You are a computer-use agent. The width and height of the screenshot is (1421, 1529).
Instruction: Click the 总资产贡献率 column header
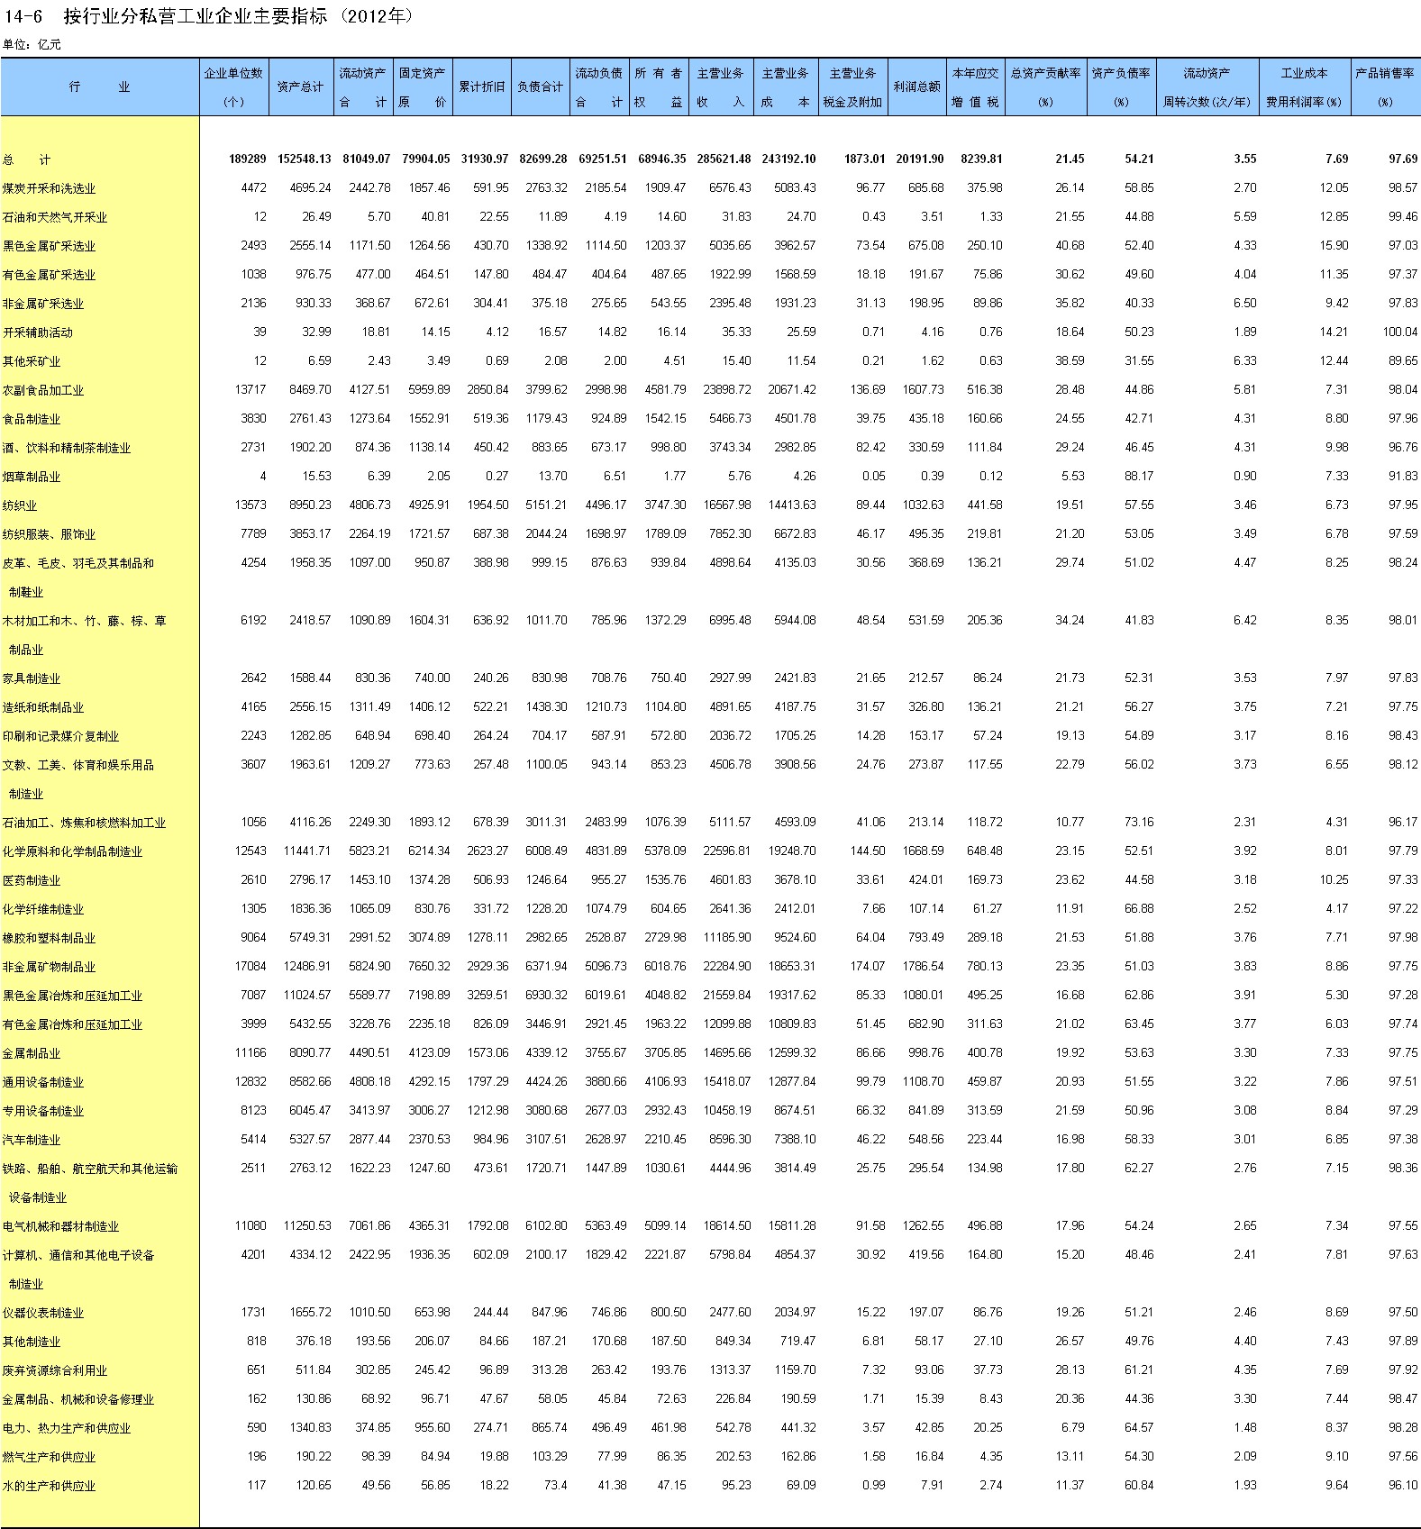click(x=1045, y=86)
